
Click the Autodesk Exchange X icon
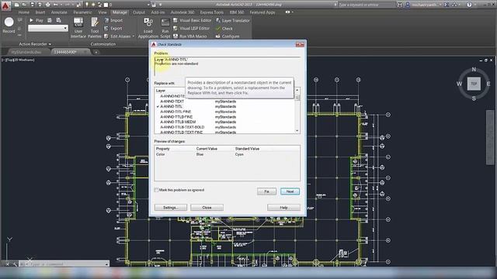447,5
